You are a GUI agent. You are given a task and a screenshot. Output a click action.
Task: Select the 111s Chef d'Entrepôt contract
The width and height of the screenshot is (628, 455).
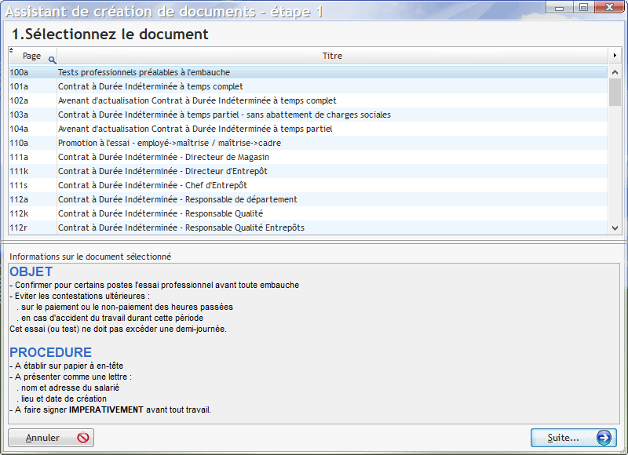pos(152,185)
